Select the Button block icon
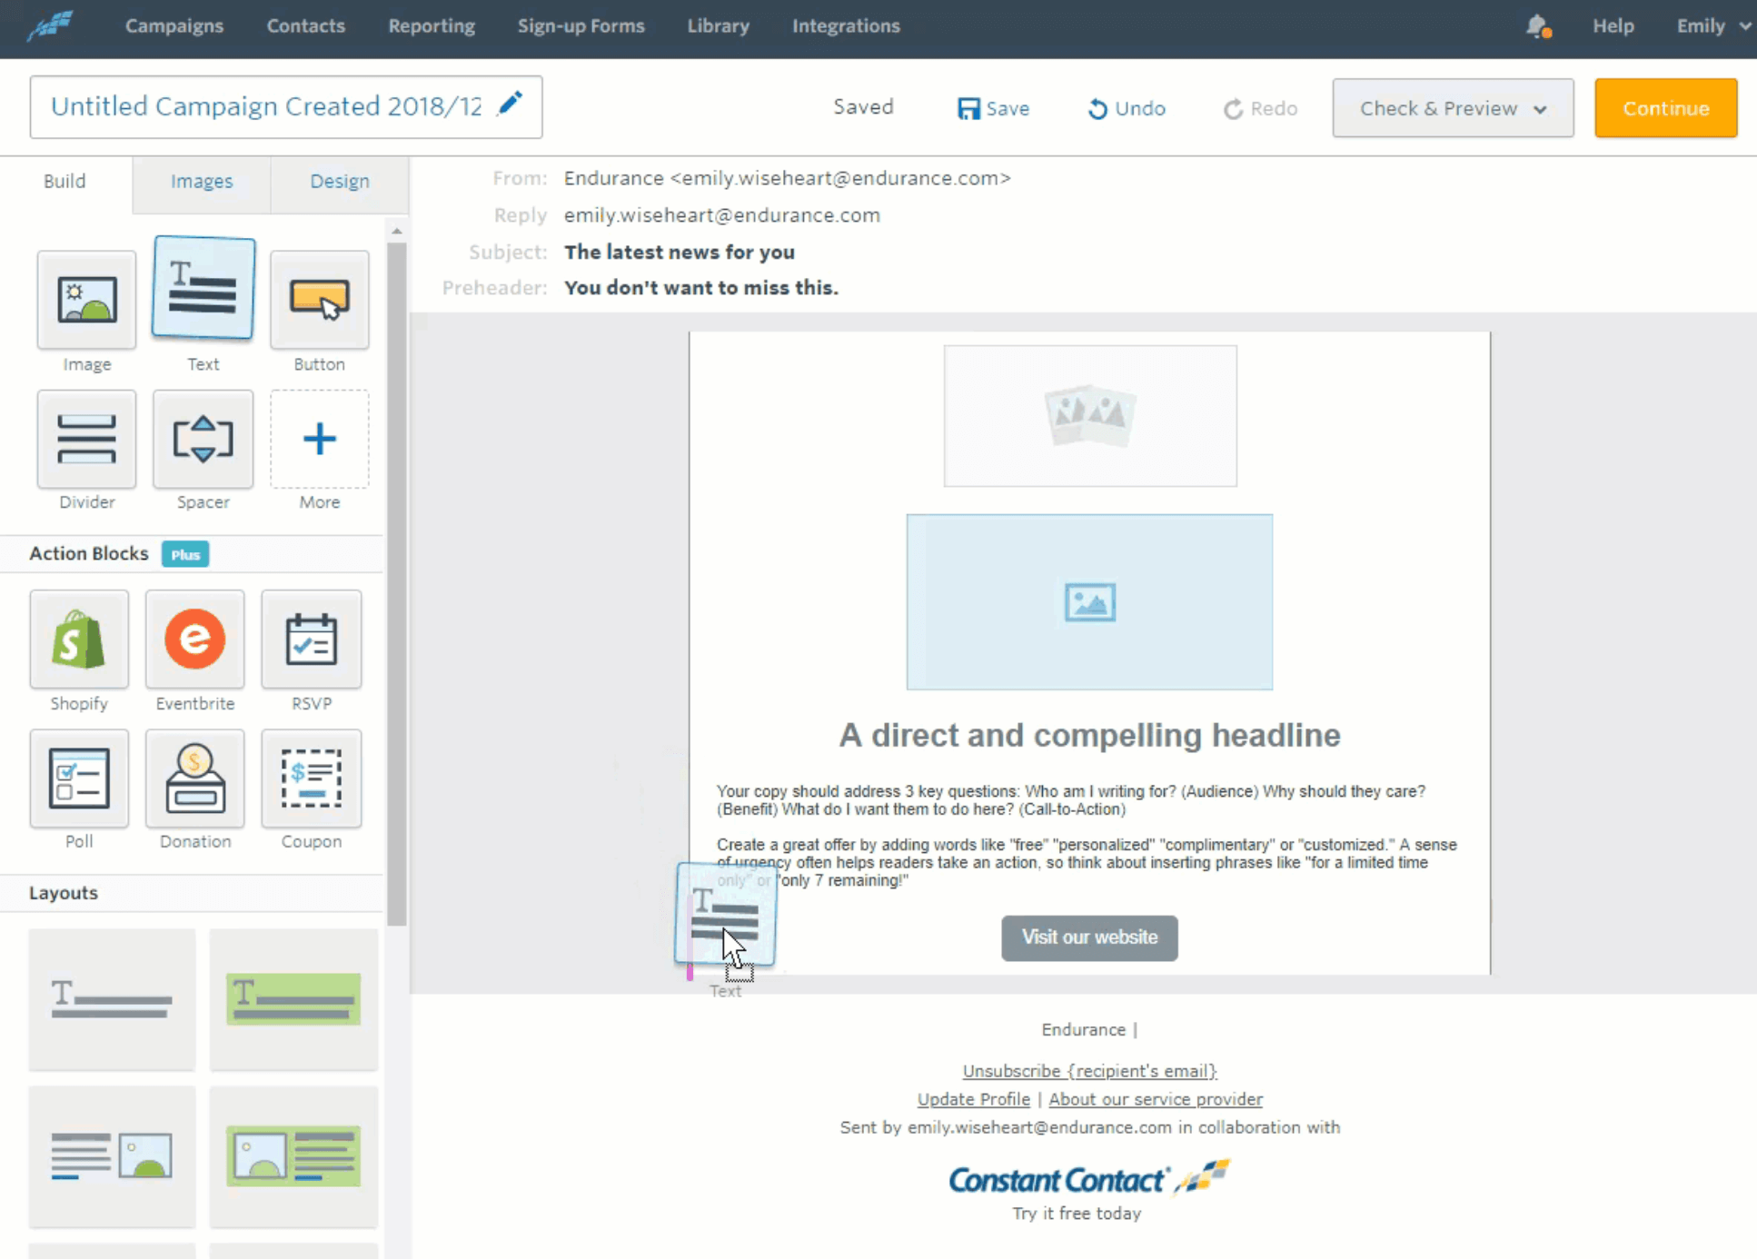This screenshot has height=1259, width=1757. tap(319, 300)
